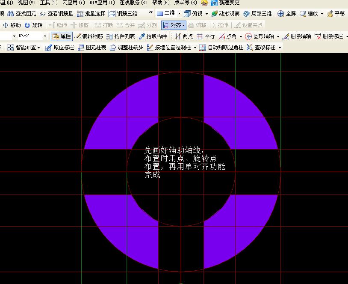Open the 云应用(Y) menu
This screenshot has width=348, height=284.
pos(74,3)
